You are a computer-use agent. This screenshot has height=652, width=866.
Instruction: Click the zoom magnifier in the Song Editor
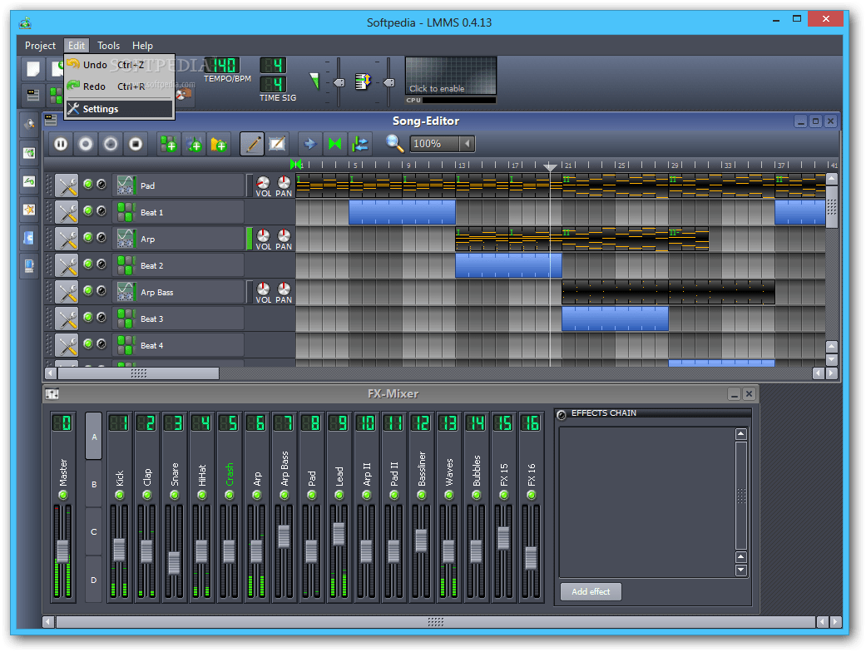click(x=395, y=143)
